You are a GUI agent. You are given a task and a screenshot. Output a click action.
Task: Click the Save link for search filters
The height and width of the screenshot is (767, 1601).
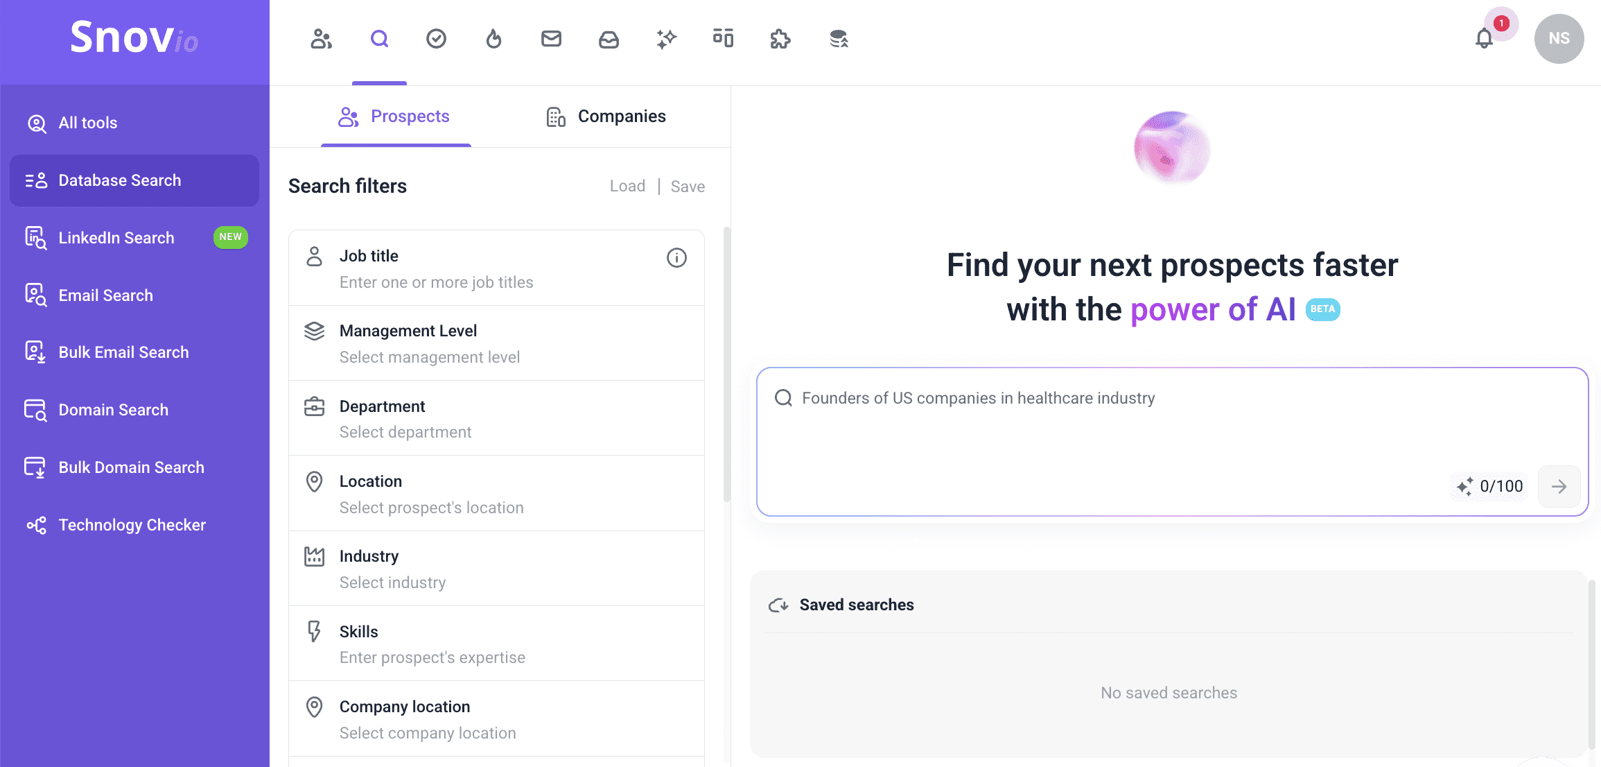tap(688, 186)
